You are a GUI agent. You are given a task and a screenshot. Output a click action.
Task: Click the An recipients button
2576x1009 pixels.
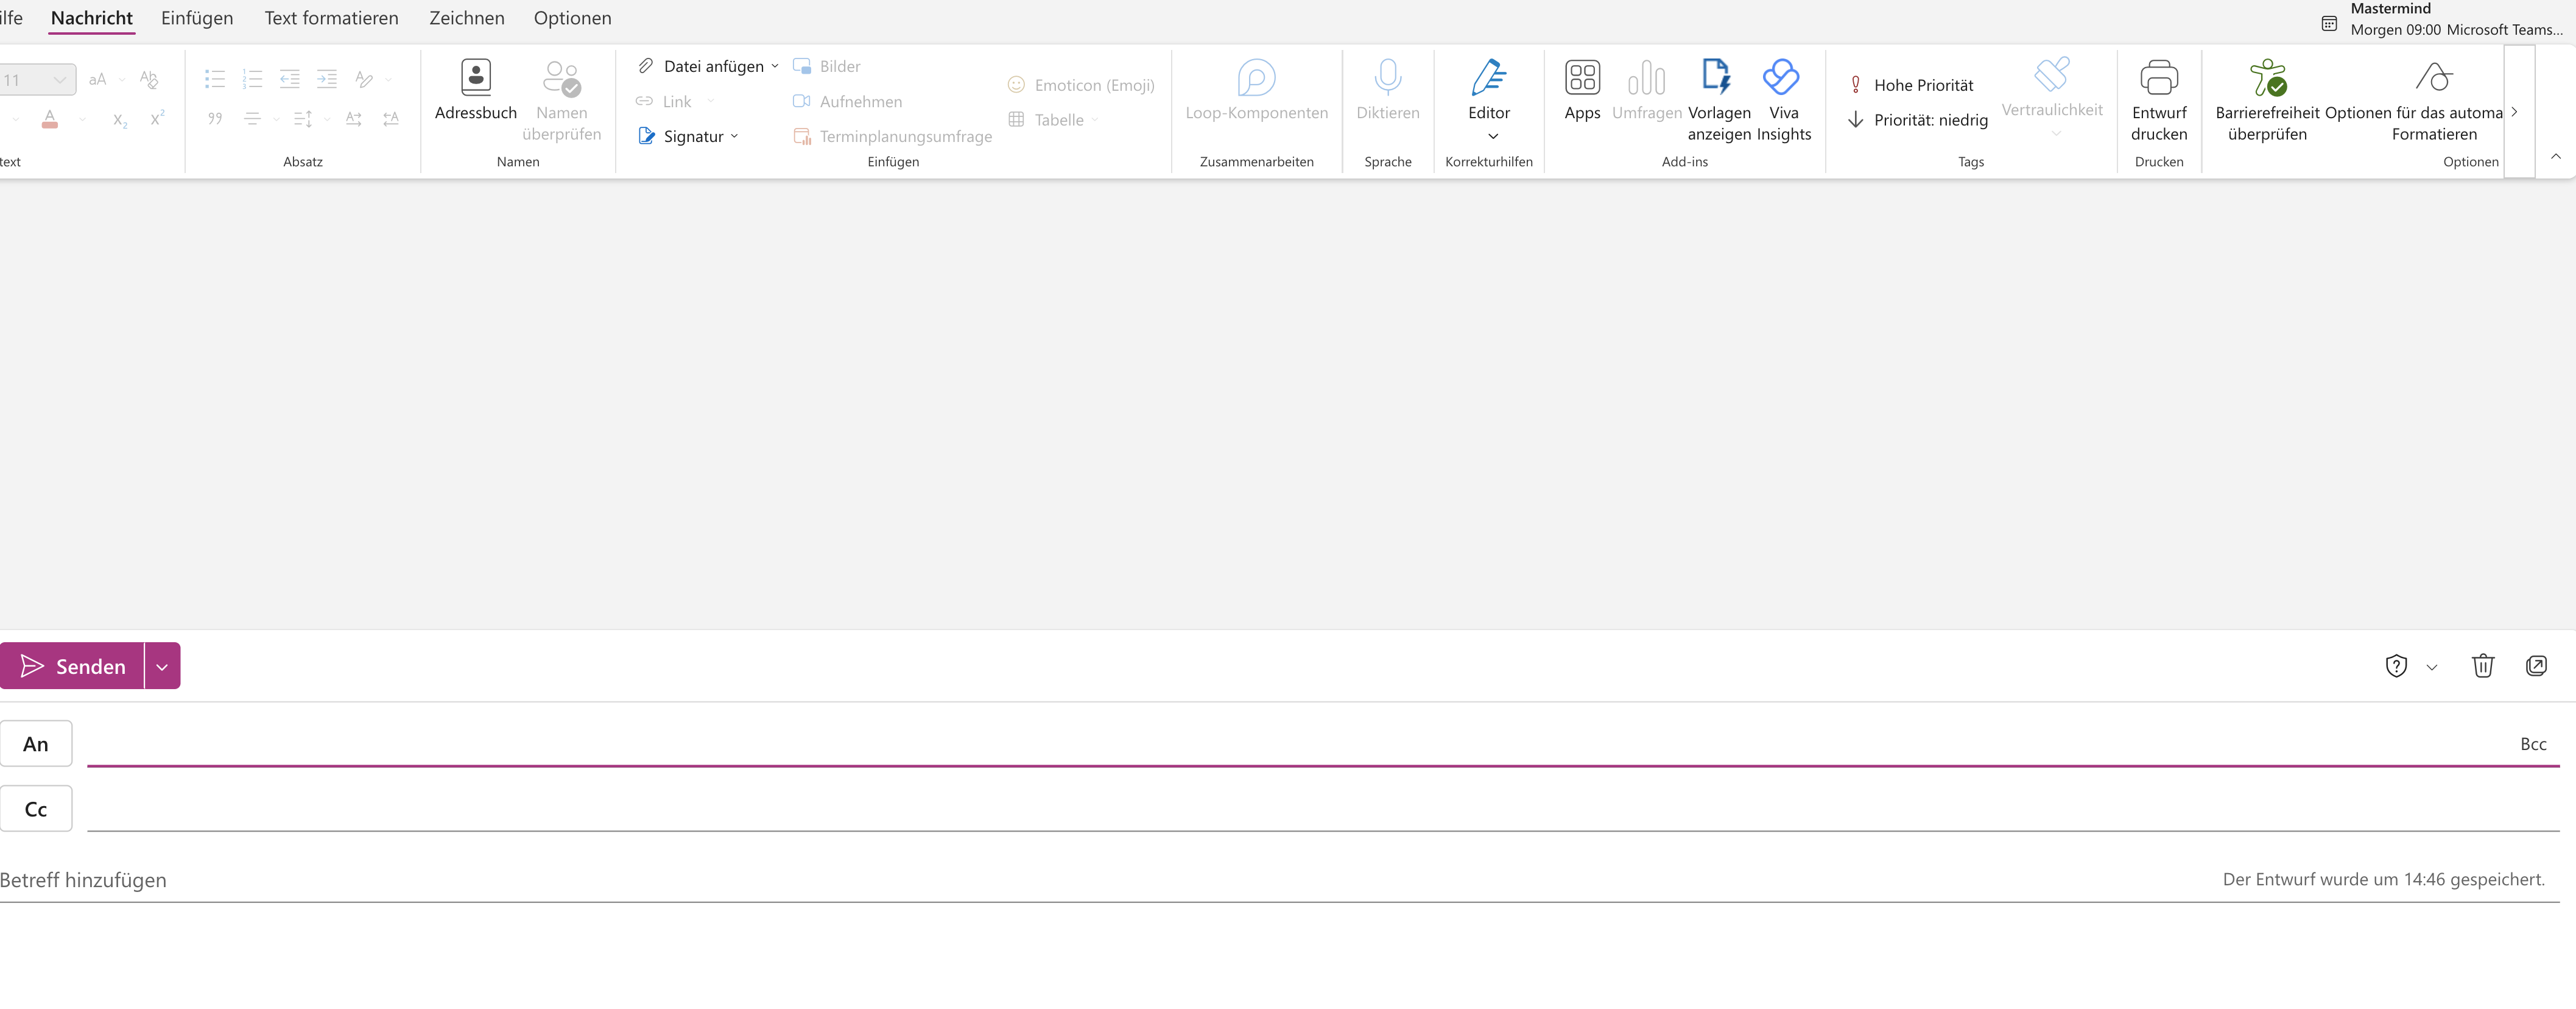(x=36, y=744)
